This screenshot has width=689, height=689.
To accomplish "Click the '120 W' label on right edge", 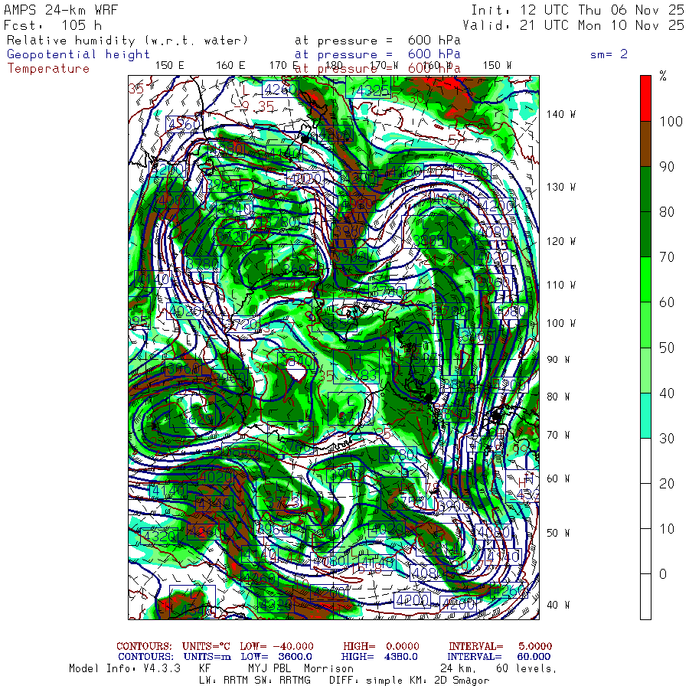I will tap(561, 241).
